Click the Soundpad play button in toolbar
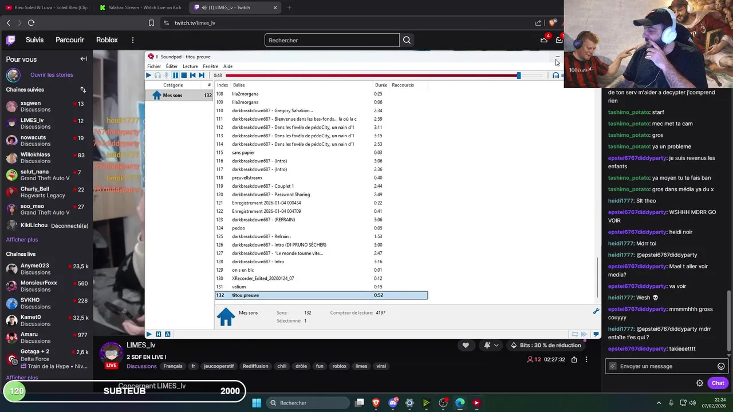Image resolution: width=733 pixels, height=412 pixels. click(148, 76)
